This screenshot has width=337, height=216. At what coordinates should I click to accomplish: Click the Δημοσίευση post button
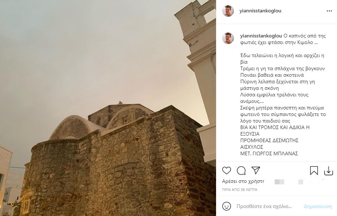tap(318, 206)
